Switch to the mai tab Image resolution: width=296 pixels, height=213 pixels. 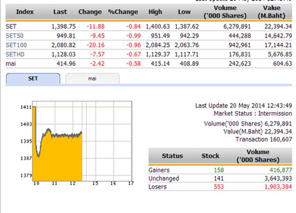92,79
